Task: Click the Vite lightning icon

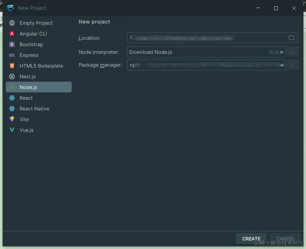Action: pos(12,119)
